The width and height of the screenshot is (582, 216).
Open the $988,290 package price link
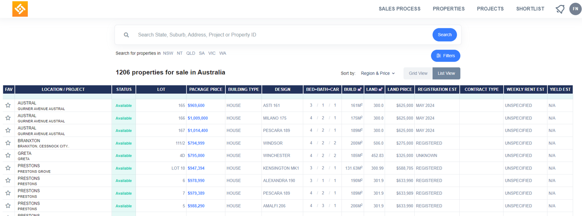tap(196, 206)
